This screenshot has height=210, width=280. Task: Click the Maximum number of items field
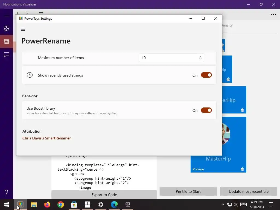point(171,58)
